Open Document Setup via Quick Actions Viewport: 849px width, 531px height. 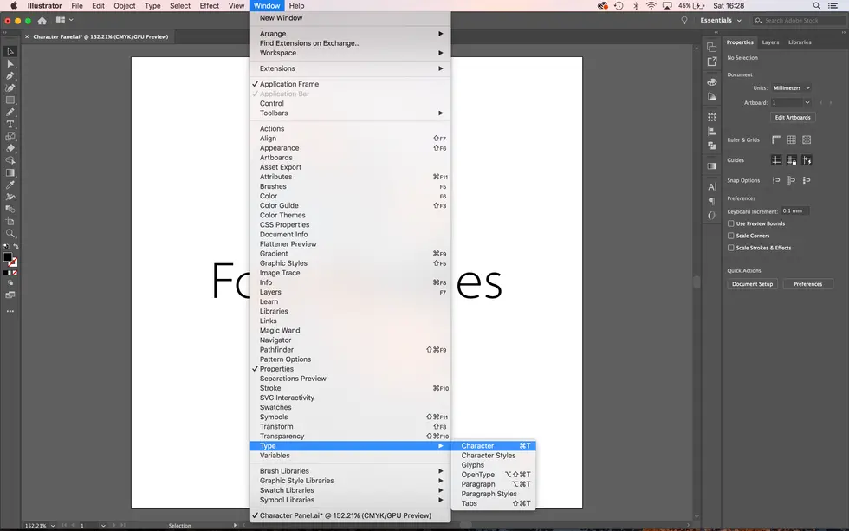[751, 283]
